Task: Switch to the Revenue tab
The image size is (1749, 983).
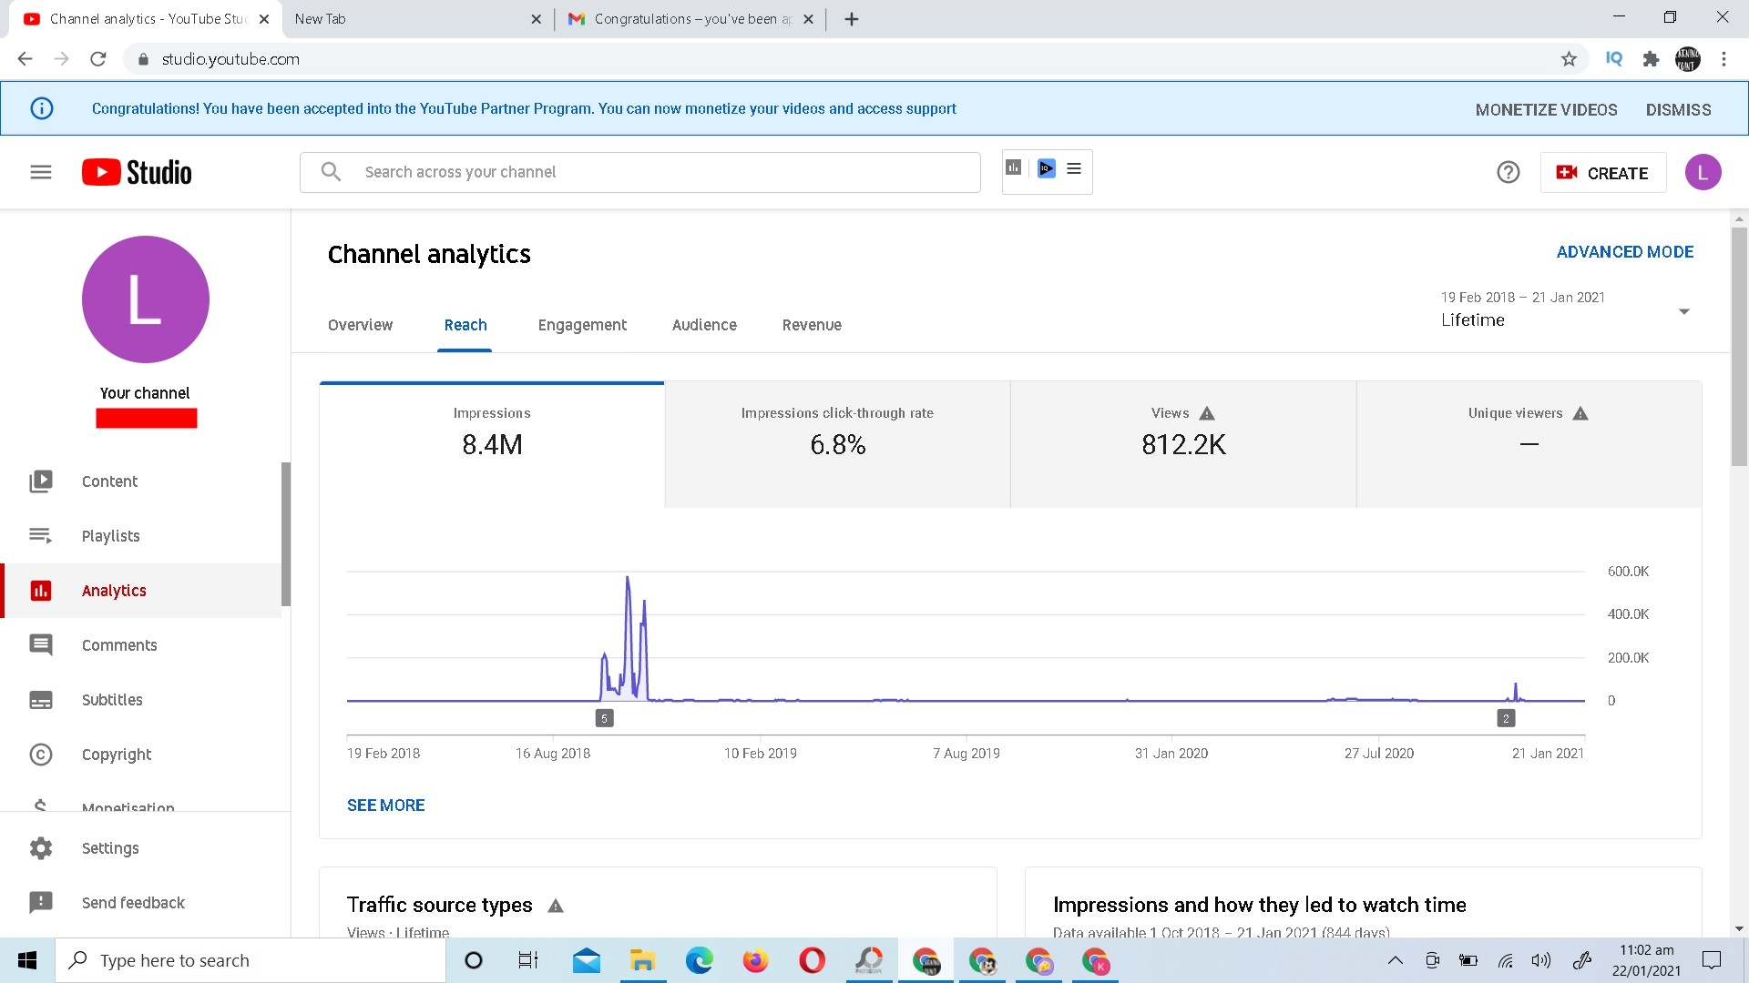Action: click(x=812, y=325)
